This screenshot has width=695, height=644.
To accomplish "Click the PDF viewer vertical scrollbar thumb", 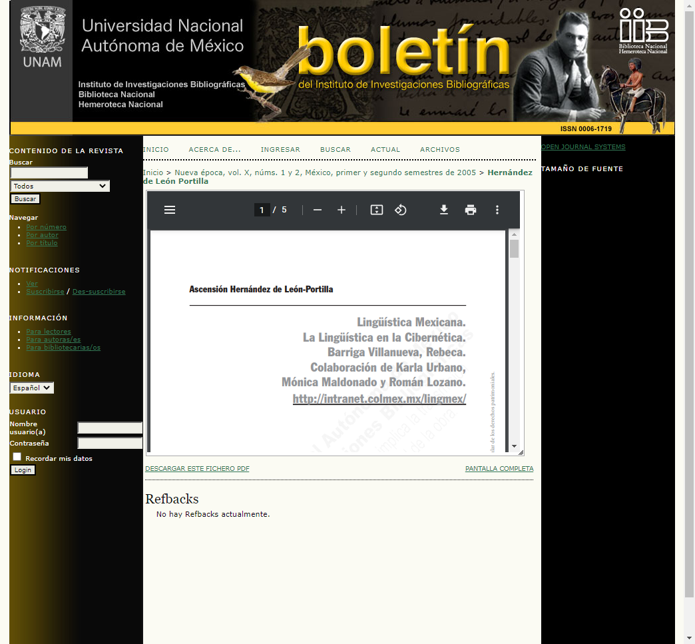I will pos(514,248).
